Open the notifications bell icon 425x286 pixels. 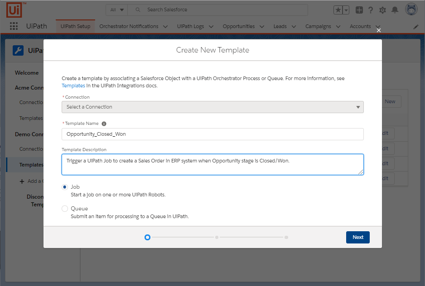pyautogui.click(x=395, y=10)
